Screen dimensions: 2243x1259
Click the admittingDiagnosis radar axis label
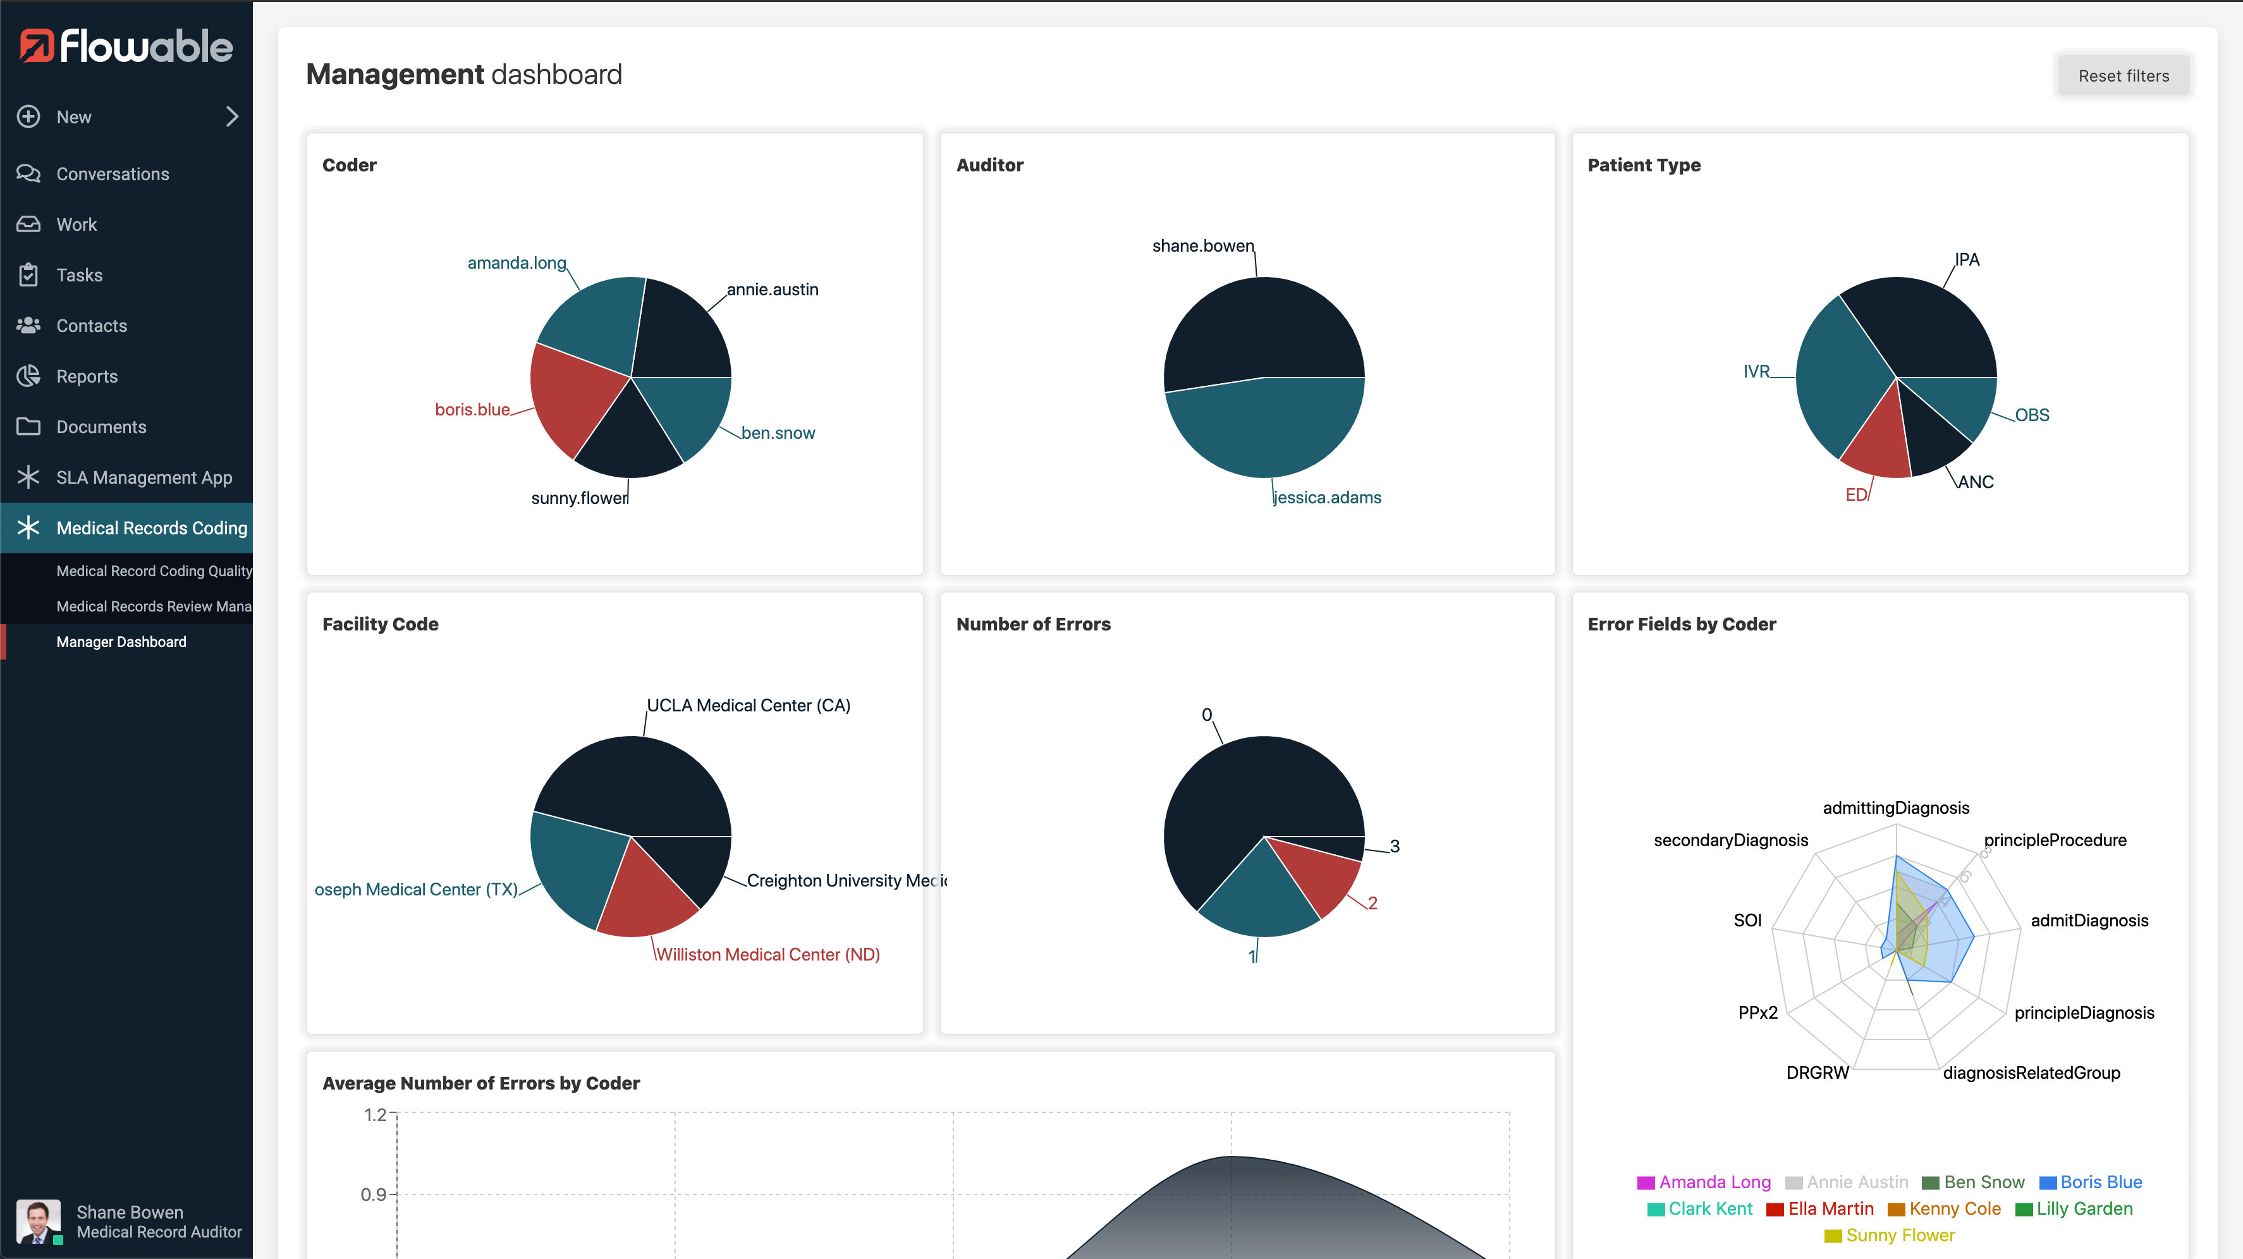pos(1895,808)
